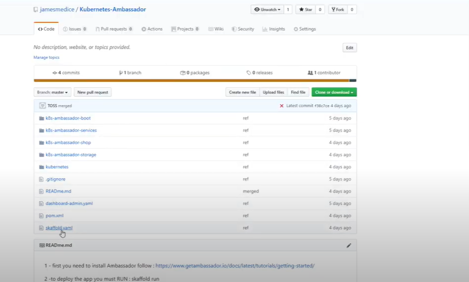
Task: Open the k8s-ambassador-boot folder
Action: [68, 118]
